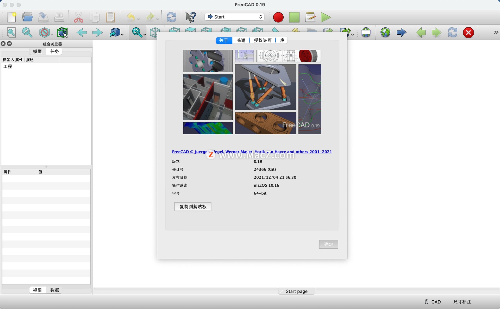Click 复制到剪贴板 button

(193, 207)
